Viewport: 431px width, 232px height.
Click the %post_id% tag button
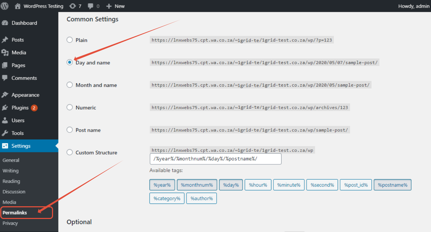tap(356, 185)
